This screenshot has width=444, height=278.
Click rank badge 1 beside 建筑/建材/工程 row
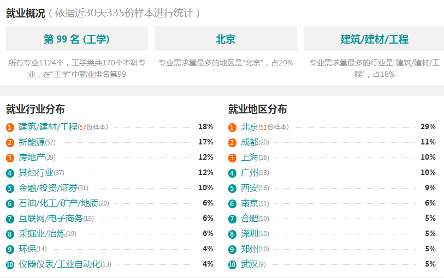pos(10,128)
